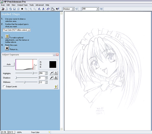Viewport: 152px width, 134px height.
Task: Enable the Output Levels checkbox
Action: tap(4, 86)
